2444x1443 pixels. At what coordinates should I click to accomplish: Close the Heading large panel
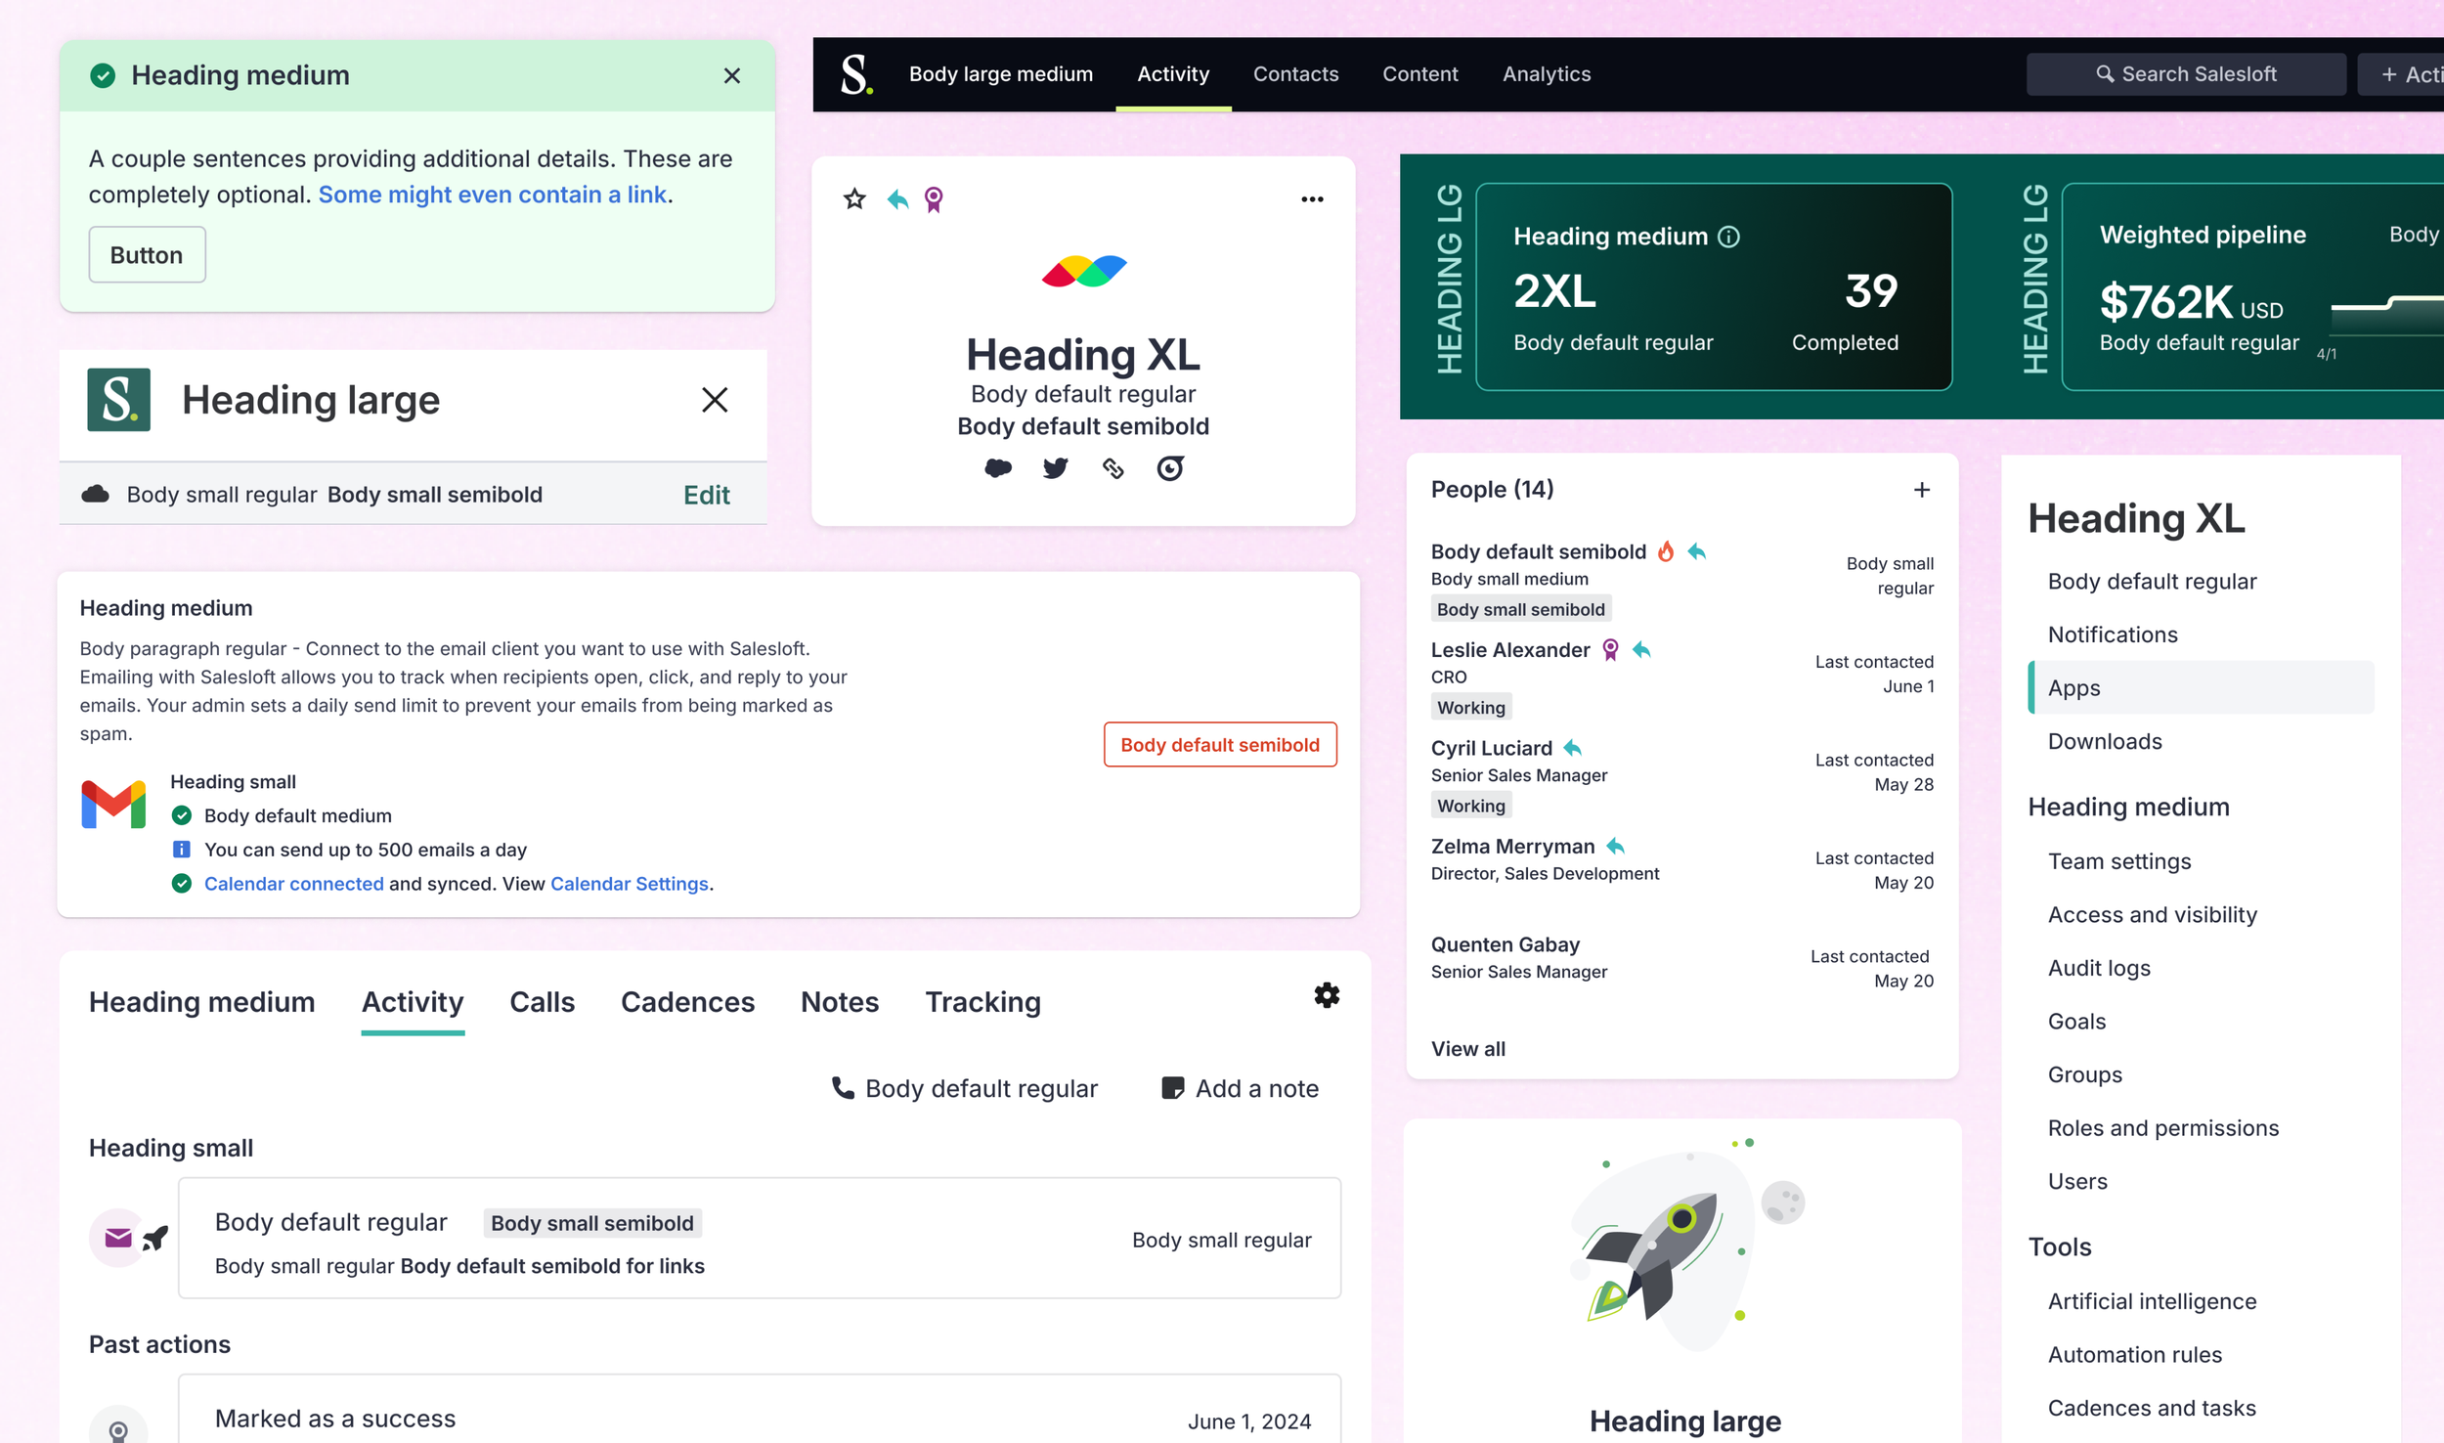point(715,400)
